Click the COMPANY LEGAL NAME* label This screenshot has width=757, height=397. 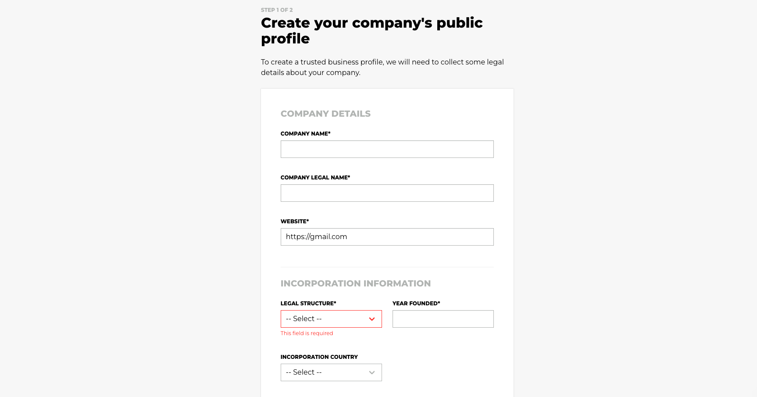click(315, 178)
